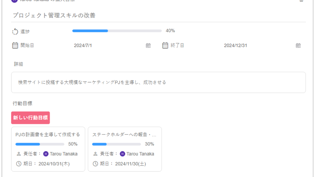
Task: Open the date picker for 2024/7/1
Action: 148,46
